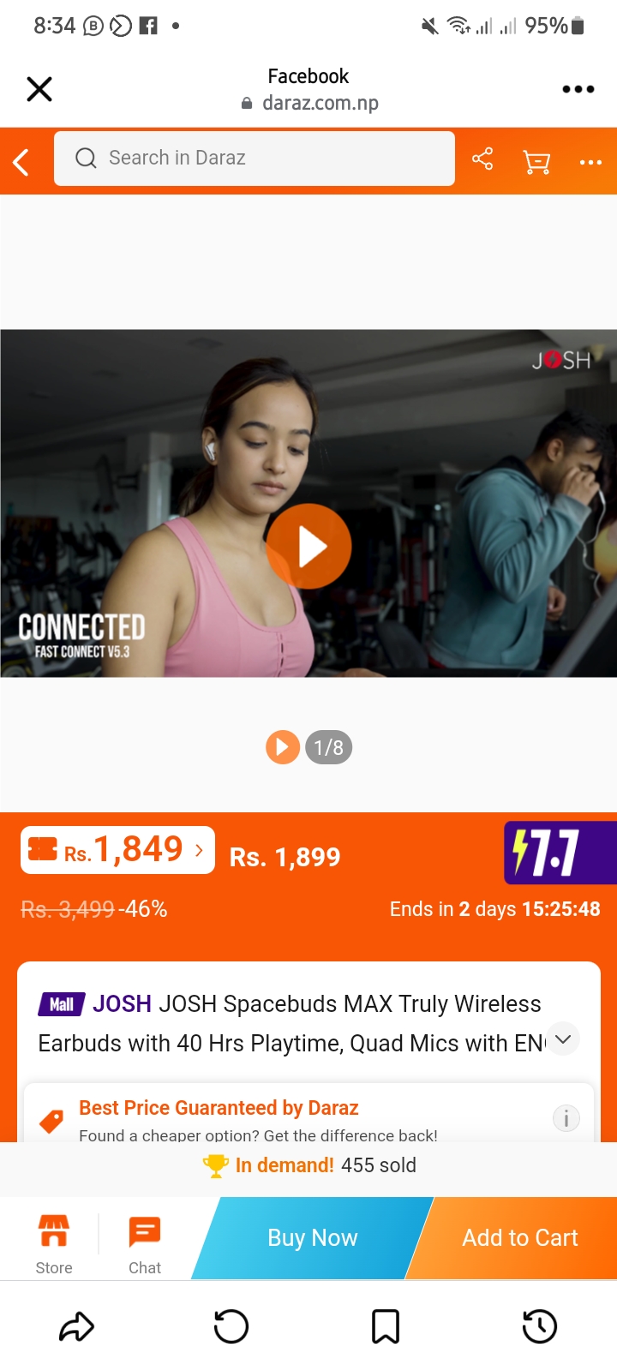Viewport: 617px width, 1371px height.
Task: Go back using the orange header arrow
Action: [x=22, y=161]
